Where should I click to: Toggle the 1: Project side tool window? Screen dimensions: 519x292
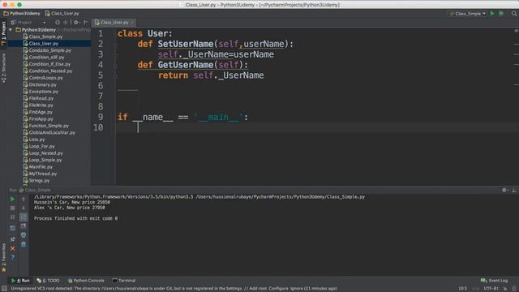click(3, 33)
